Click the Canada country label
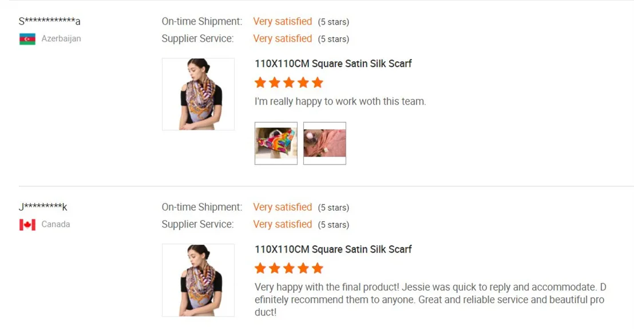Screen dimensions: 634x332 click(56, 225)
